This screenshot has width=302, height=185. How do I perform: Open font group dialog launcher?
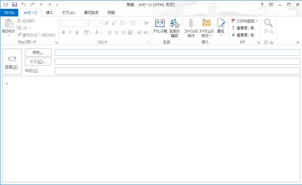pyautogui.click(x=148, y=43)
